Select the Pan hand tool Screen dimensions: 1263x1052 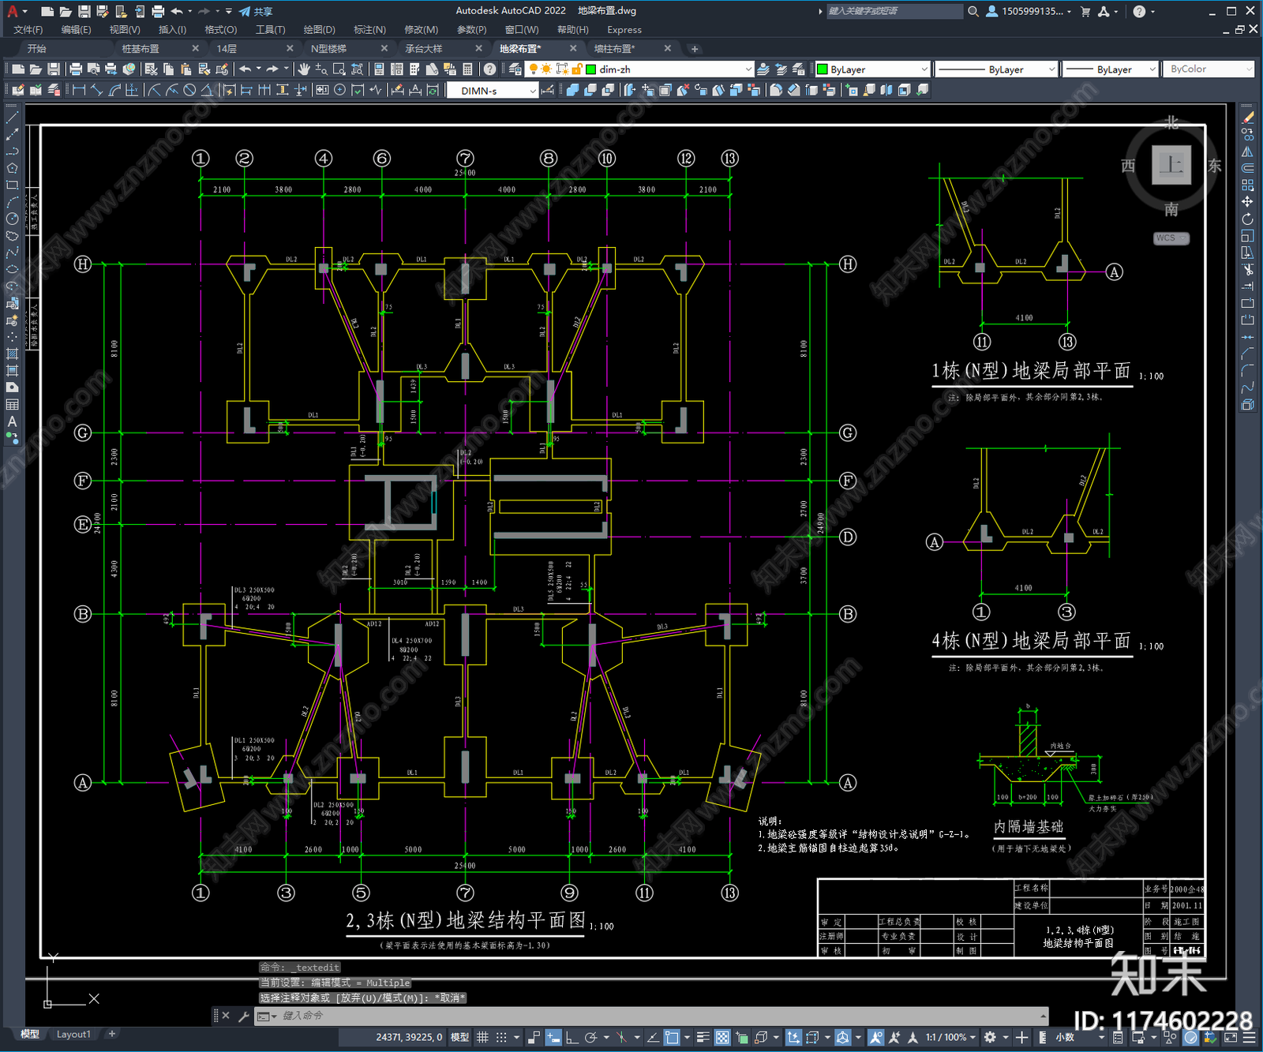click(x=304, y=69)
